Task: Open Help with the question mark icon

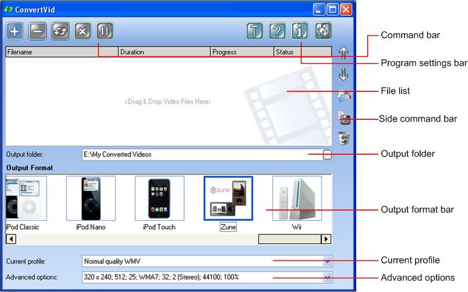Action: click(x=277, y=31)
